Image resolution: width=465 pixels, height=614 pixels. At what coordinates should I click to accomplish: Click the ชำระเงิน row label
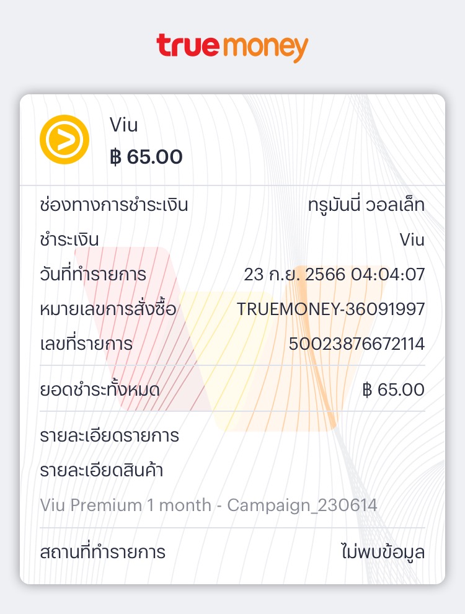pyautogui.click(x=69, y=239)
